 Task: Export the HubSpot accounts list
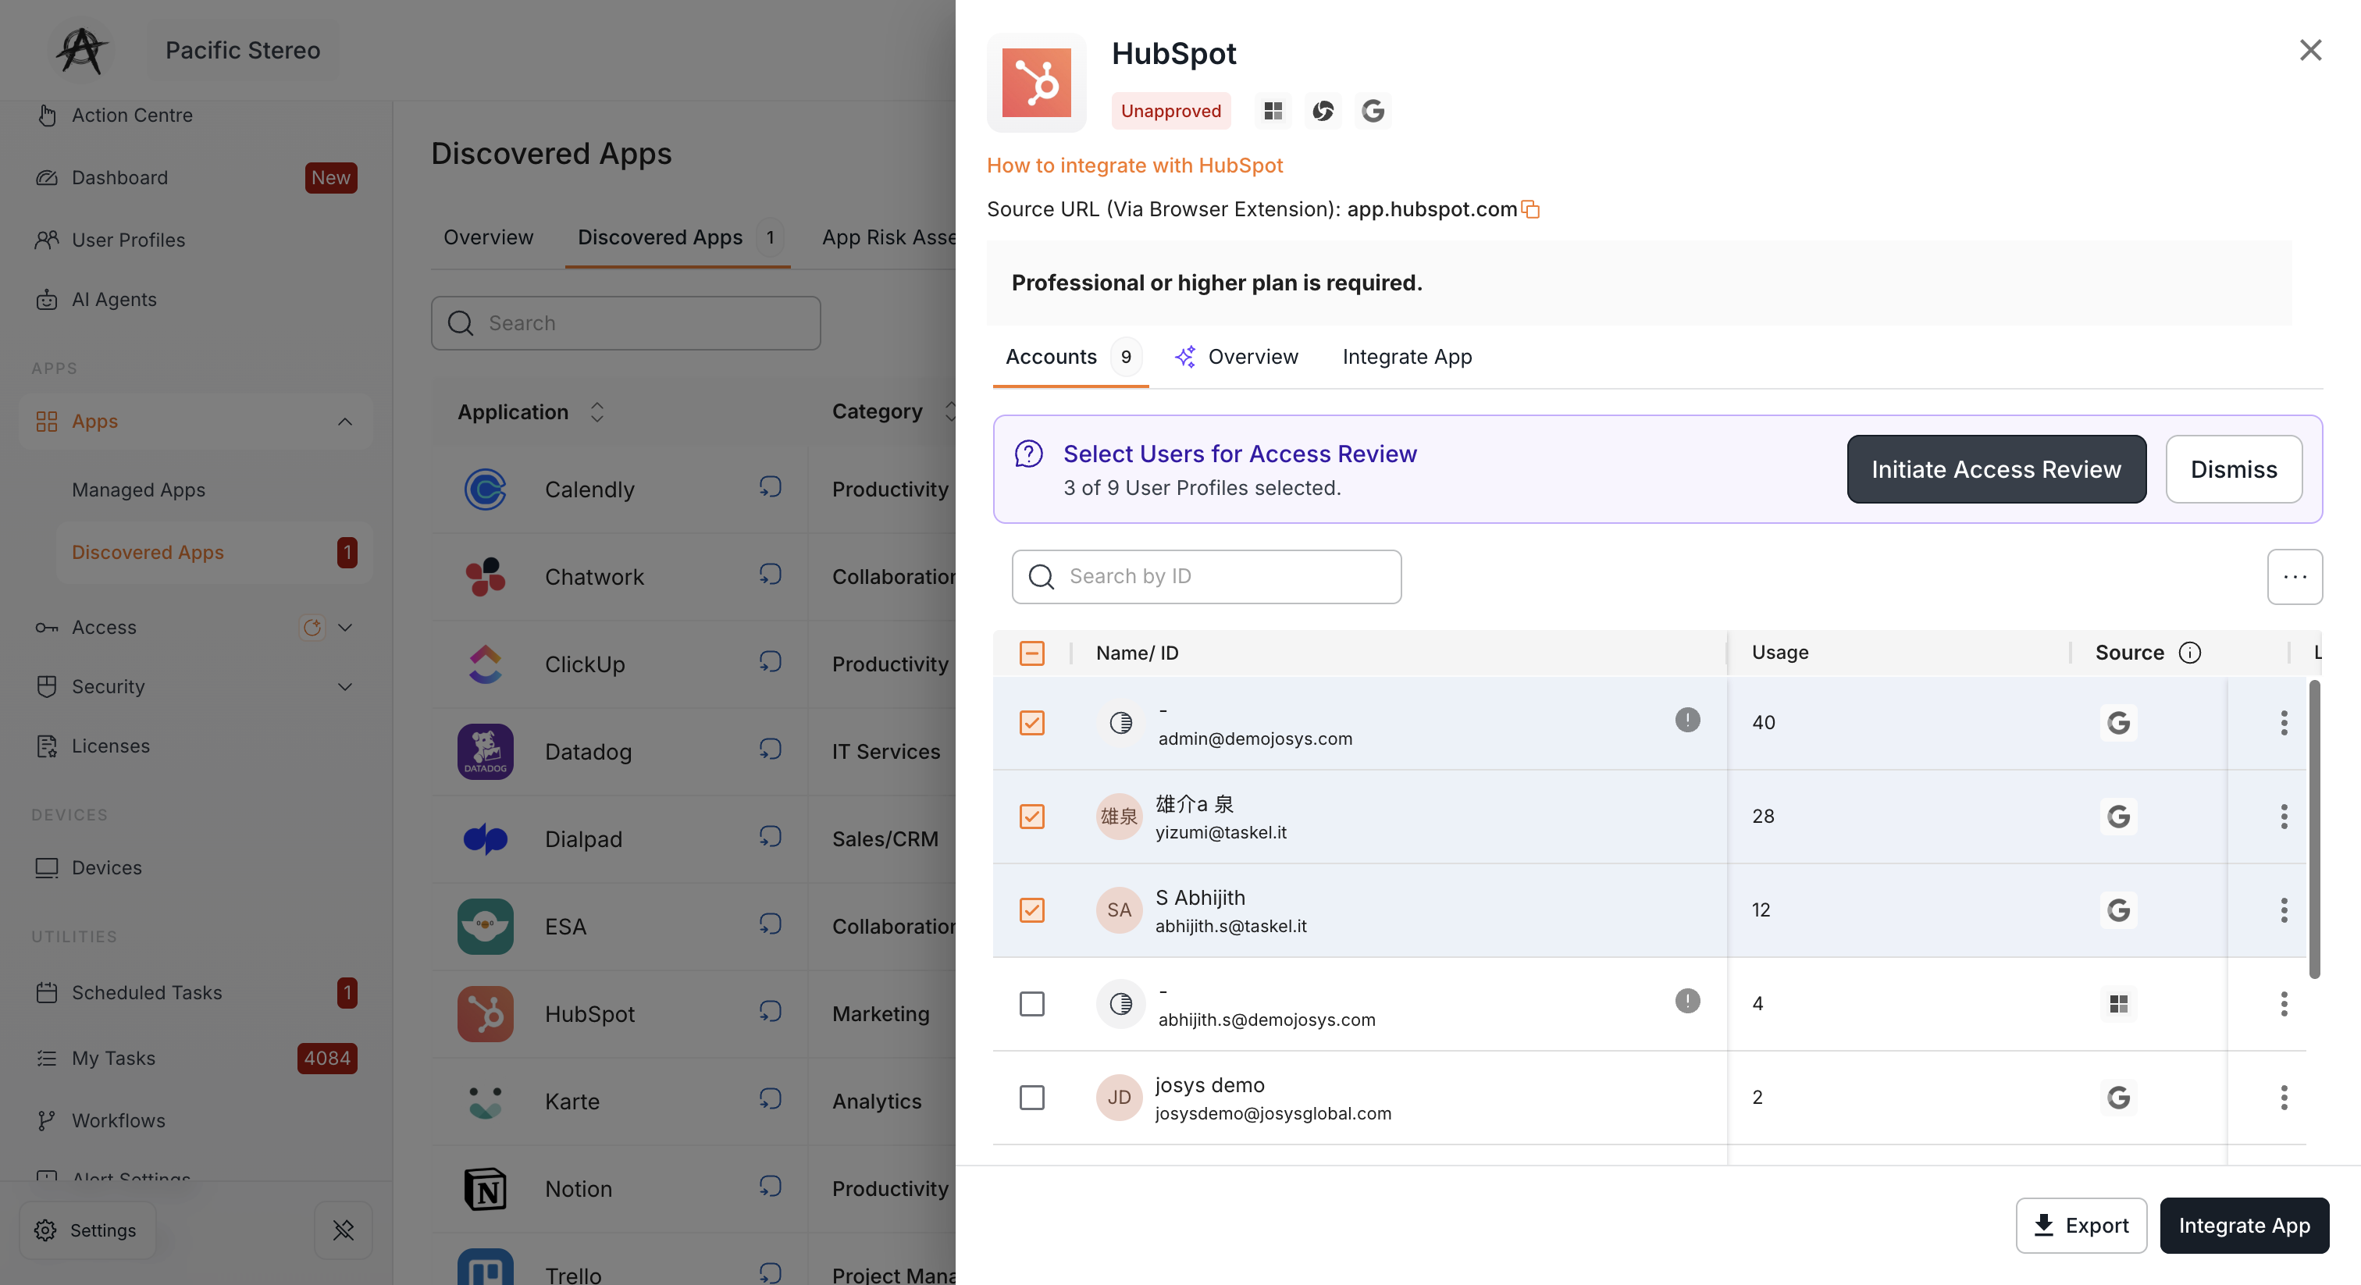2081,1226
